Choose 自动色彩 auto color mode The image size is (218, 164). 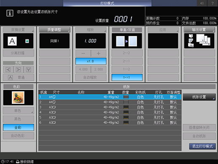click(x=19, y=136)
